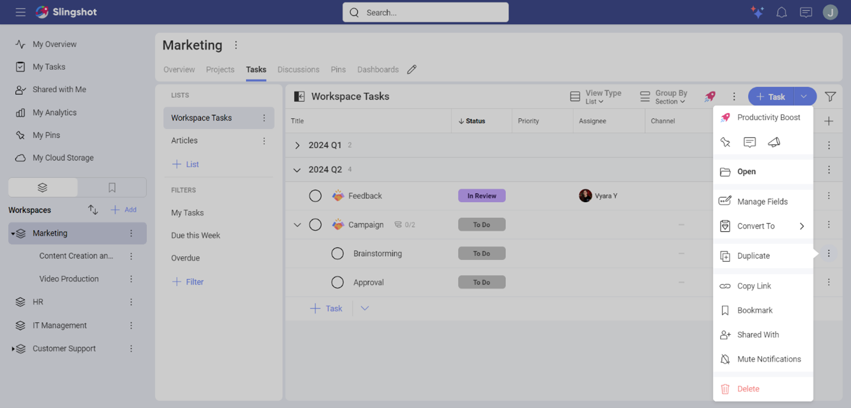Click the bottom plus Task link
This screenshot has height=408, width=851.
point(326,308)
